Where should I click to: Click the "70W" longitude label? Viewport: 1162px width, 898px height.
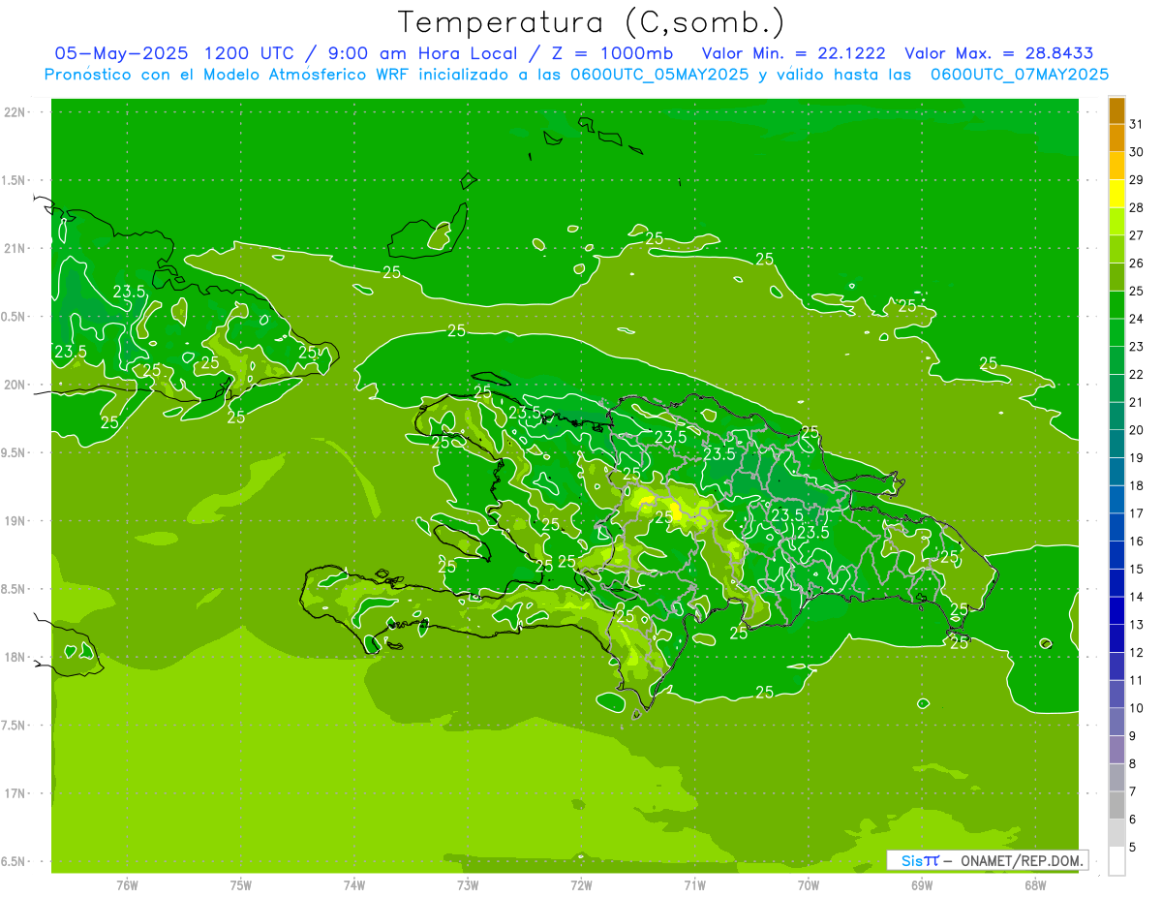point(809,885)
